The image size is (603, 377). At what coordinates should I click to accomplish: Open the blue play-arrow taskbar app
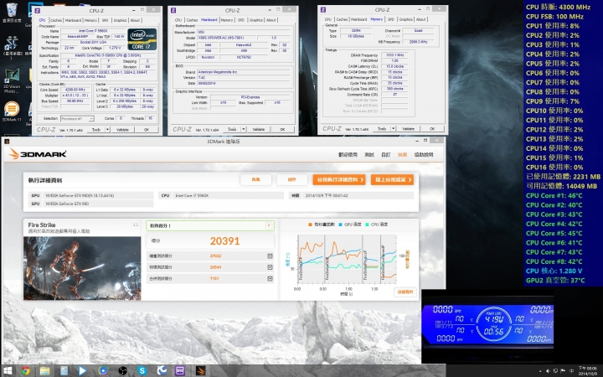tap(82, 371)
